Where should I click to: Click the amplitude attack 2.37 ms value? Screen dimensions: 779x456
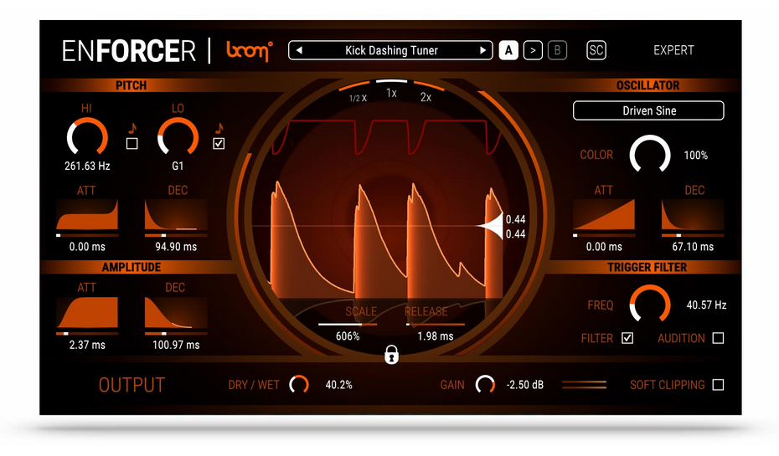pyautogui.click(x=87, y=345)
